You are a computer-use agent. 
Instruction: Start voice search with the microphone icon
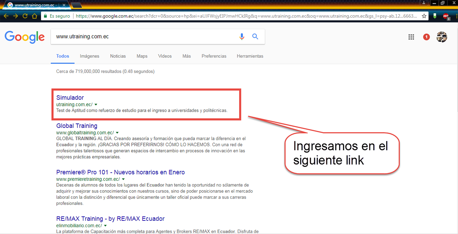click(242, 37)
